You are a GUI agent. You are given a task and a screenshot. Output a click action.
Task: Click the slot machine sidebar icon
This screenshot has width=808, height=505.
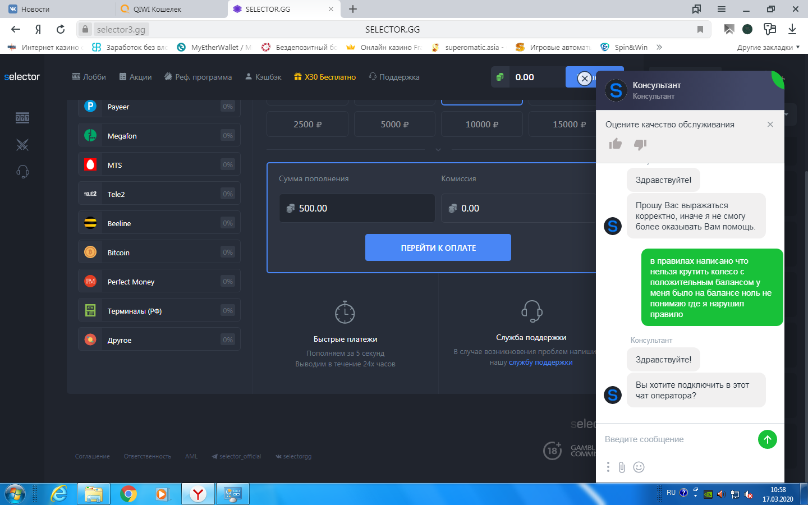click(22, 118)
